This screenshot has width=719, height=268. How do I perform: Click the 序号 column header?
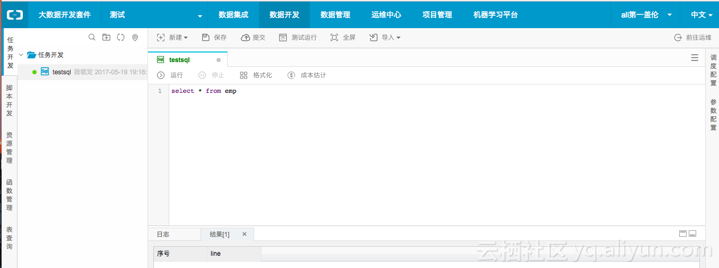click(x=180, y=254)
